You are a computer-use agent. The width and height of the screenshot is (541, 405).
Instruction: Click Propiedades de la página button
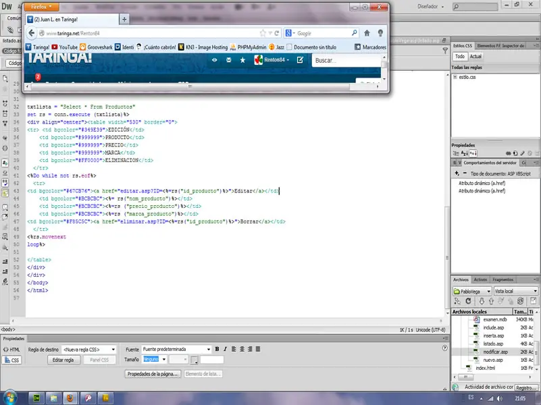153,373
